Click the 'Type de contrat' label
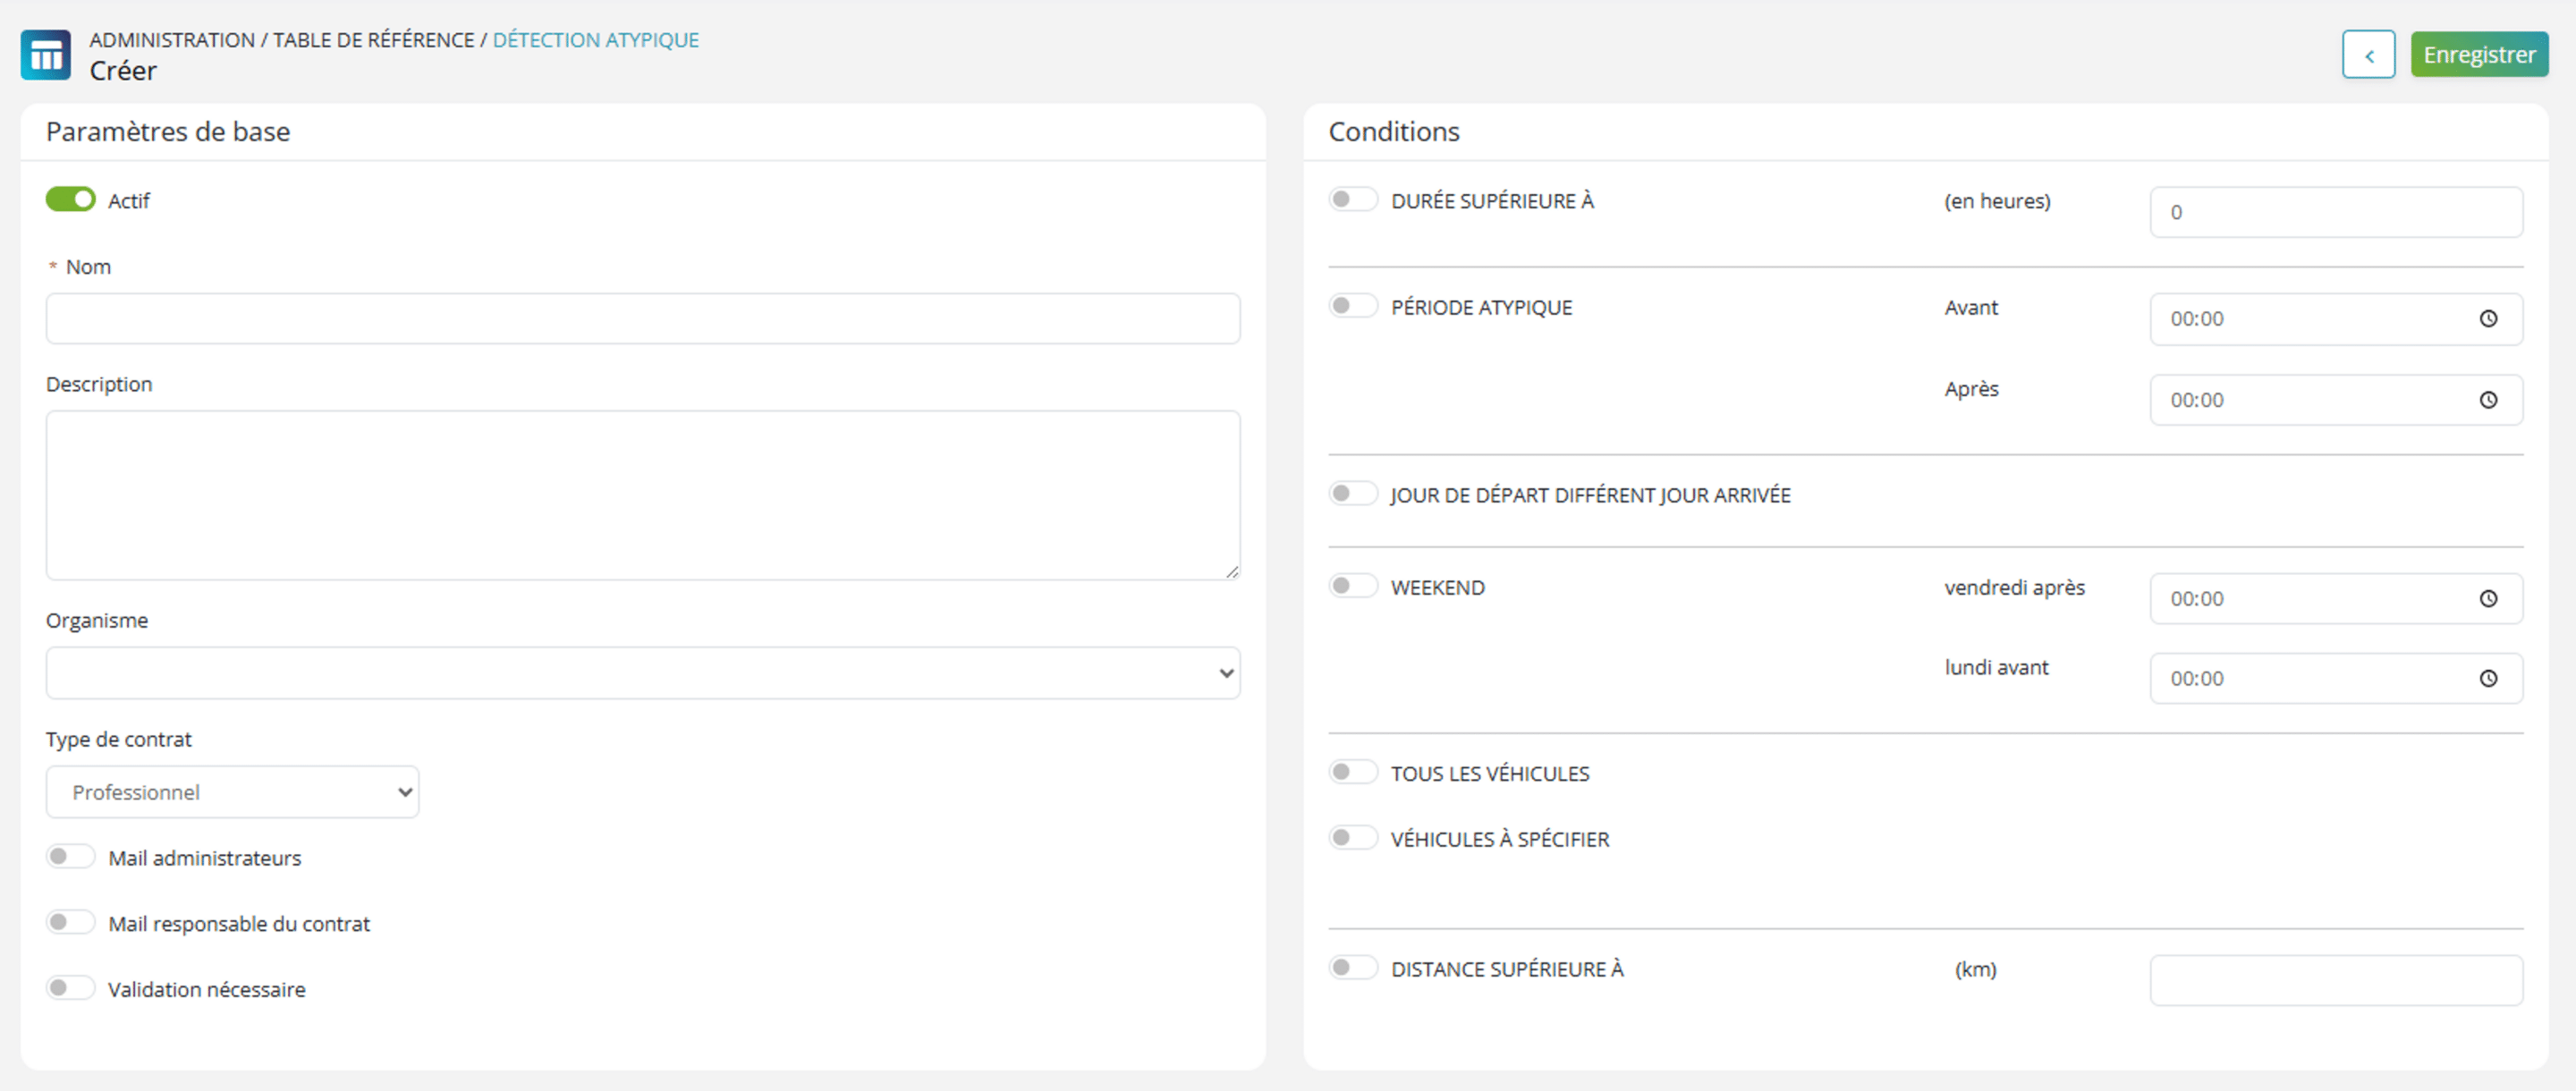The width and height of the screenshot is (2576, 1091). click(x=119, y=739)
